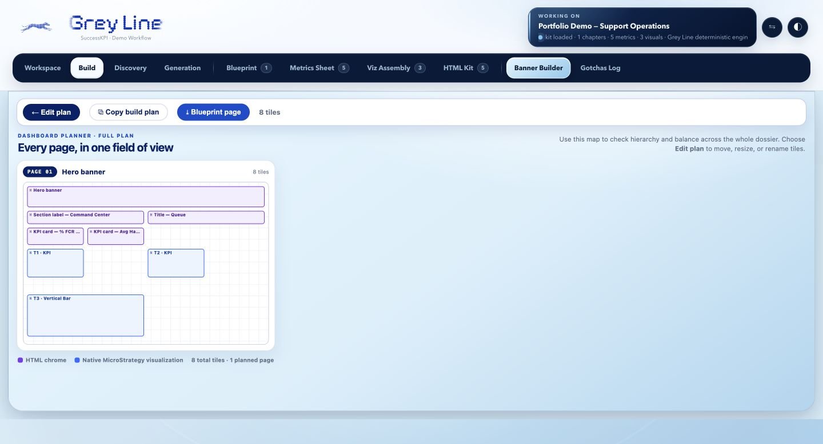Select the T2 · KPI tile
823x444 pixels.
click(x=176, y=263)
